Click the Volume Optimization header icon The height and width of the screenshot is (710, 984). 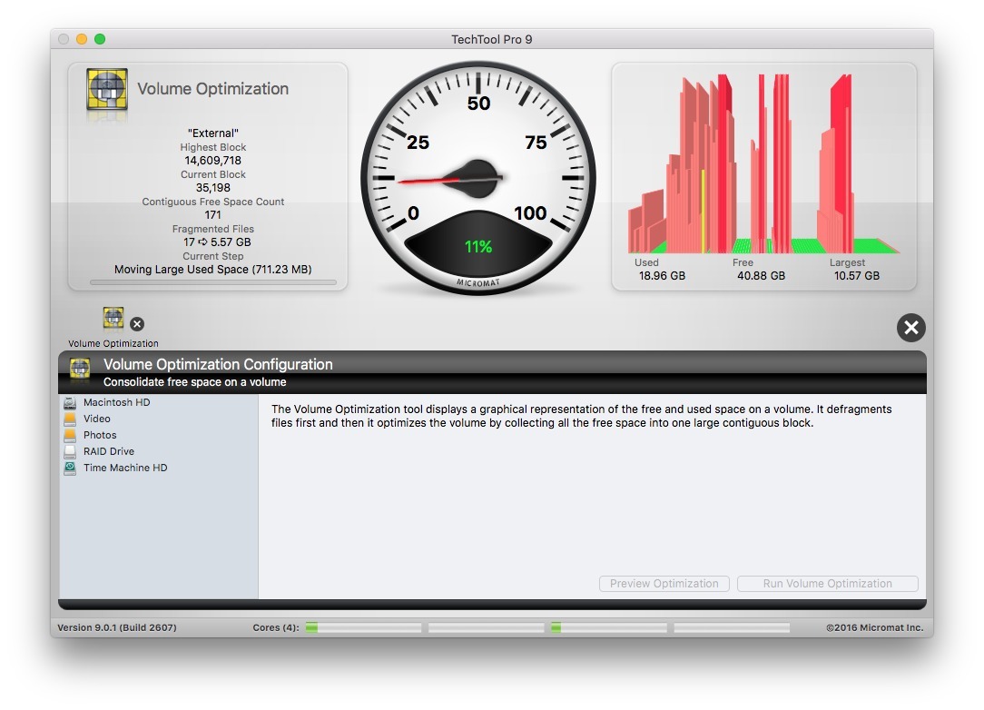point(107,89)
